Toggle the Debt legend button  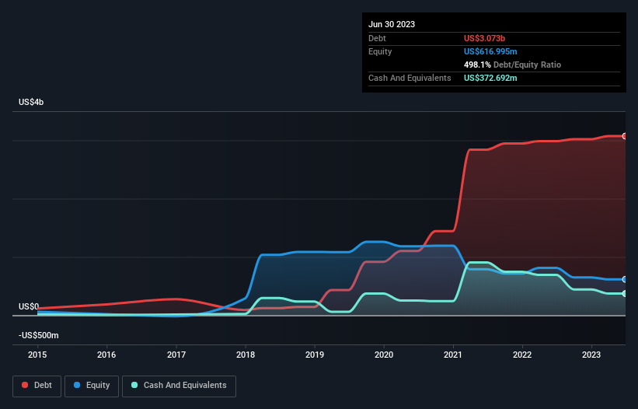click(x=37, y=386)
